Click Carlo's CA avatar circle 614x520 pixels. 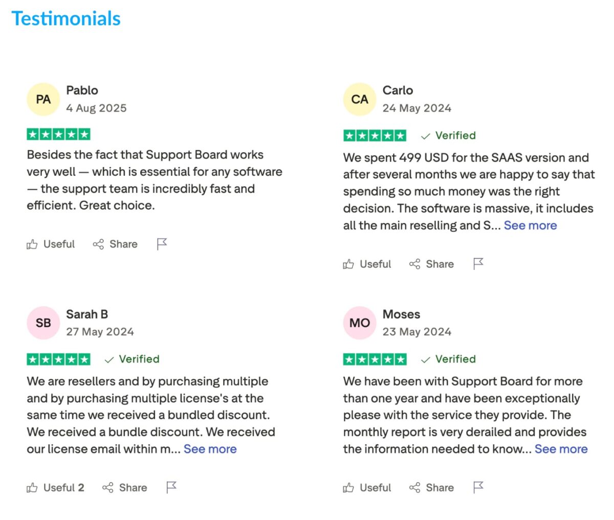tap(360, 99)
